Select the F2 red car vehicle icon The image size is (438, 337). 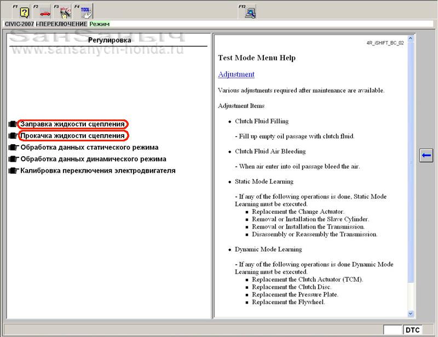pos(42,12)
